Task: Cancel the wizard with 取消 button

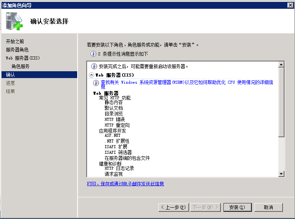Action: (269, 207)
